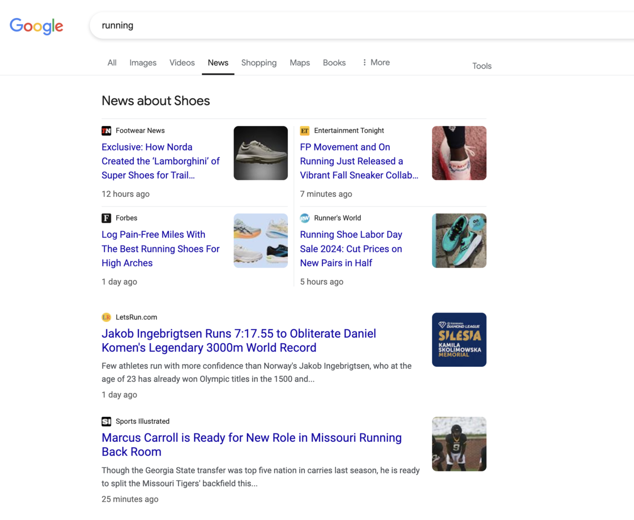The height and width of the screenshot is (520, 634).
Task: Expand the More search options menu
Action: point(376,62)
